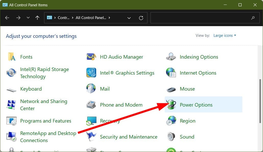Open the Fonts link
263x152 pixels.
(26, 57)
